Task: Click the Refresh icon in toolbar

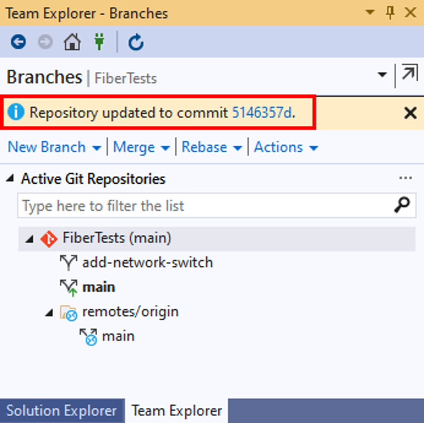Action: click(x=136, y=42)
